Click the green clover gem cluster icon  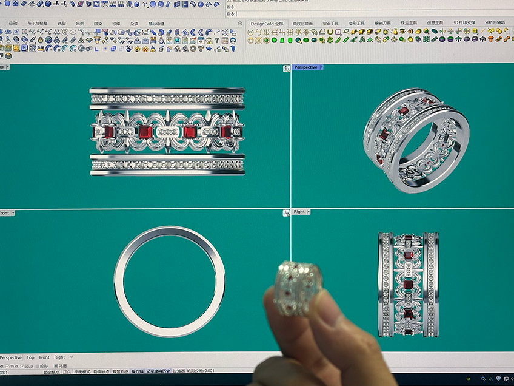(330, 39)
